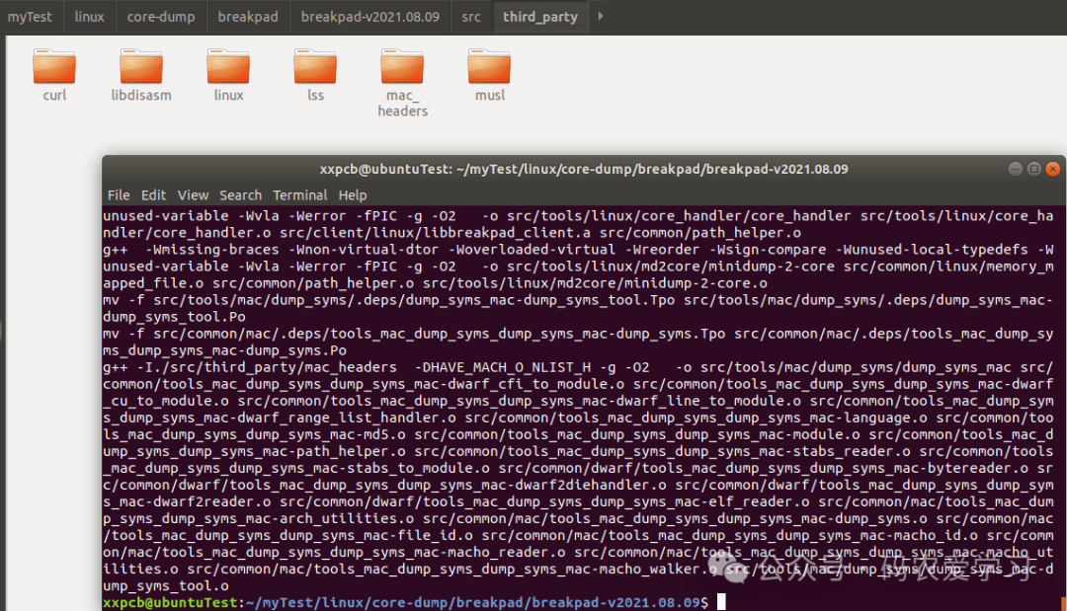
Task: Click the xxpcb@ubuntuTest prompt text
Action: [x=170, y=602]
